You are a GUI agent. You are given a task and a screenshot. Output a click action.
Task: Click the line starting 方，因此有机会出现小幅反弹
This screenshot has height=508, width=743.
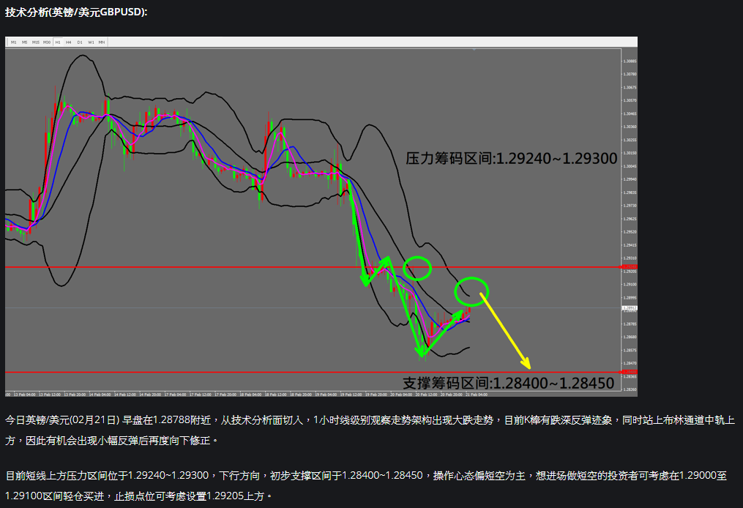click(x=112, y=441)
